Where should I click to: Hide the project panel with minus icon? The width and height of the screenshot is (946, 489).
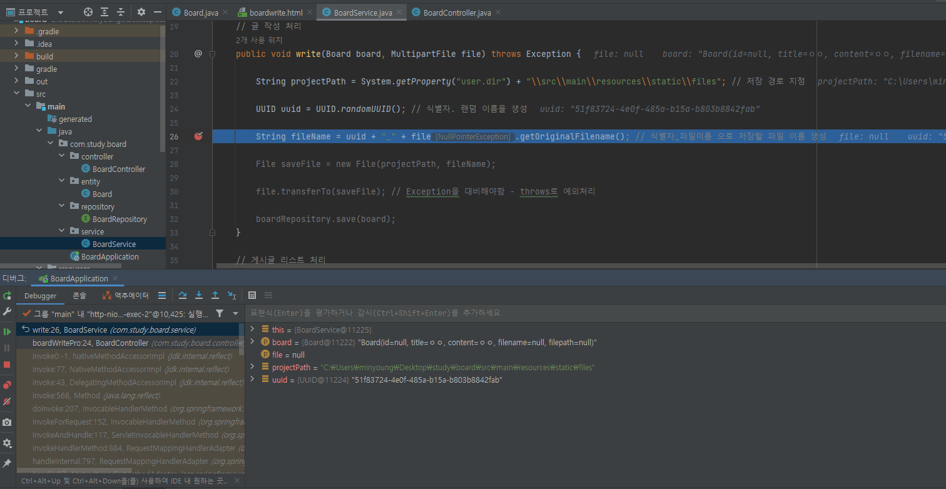[158, 12]
